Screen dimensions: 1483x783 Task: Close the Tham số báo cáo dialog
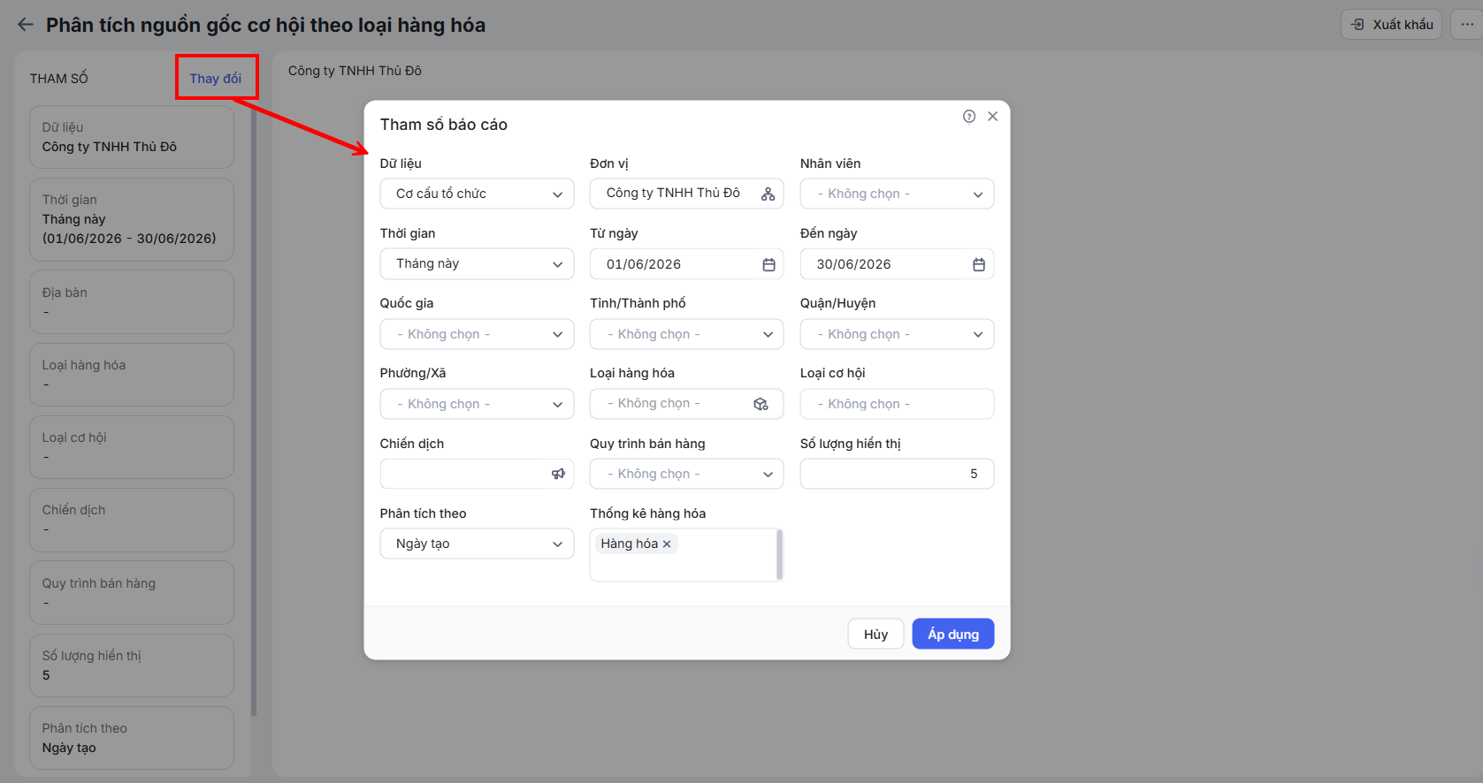[x=993, y=117]
